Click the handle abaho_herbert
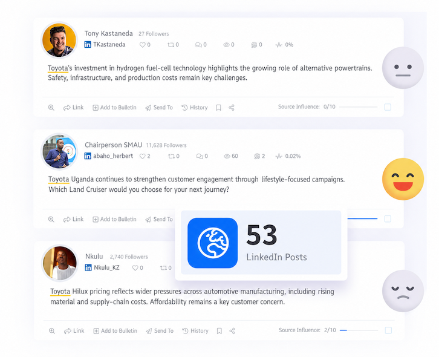 pos(113,156)
